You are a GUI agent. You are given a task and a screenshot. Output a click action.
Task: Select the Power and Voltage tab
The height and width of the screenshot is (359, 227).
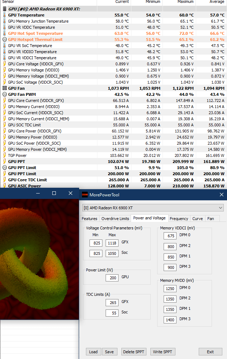coord(149,218)
